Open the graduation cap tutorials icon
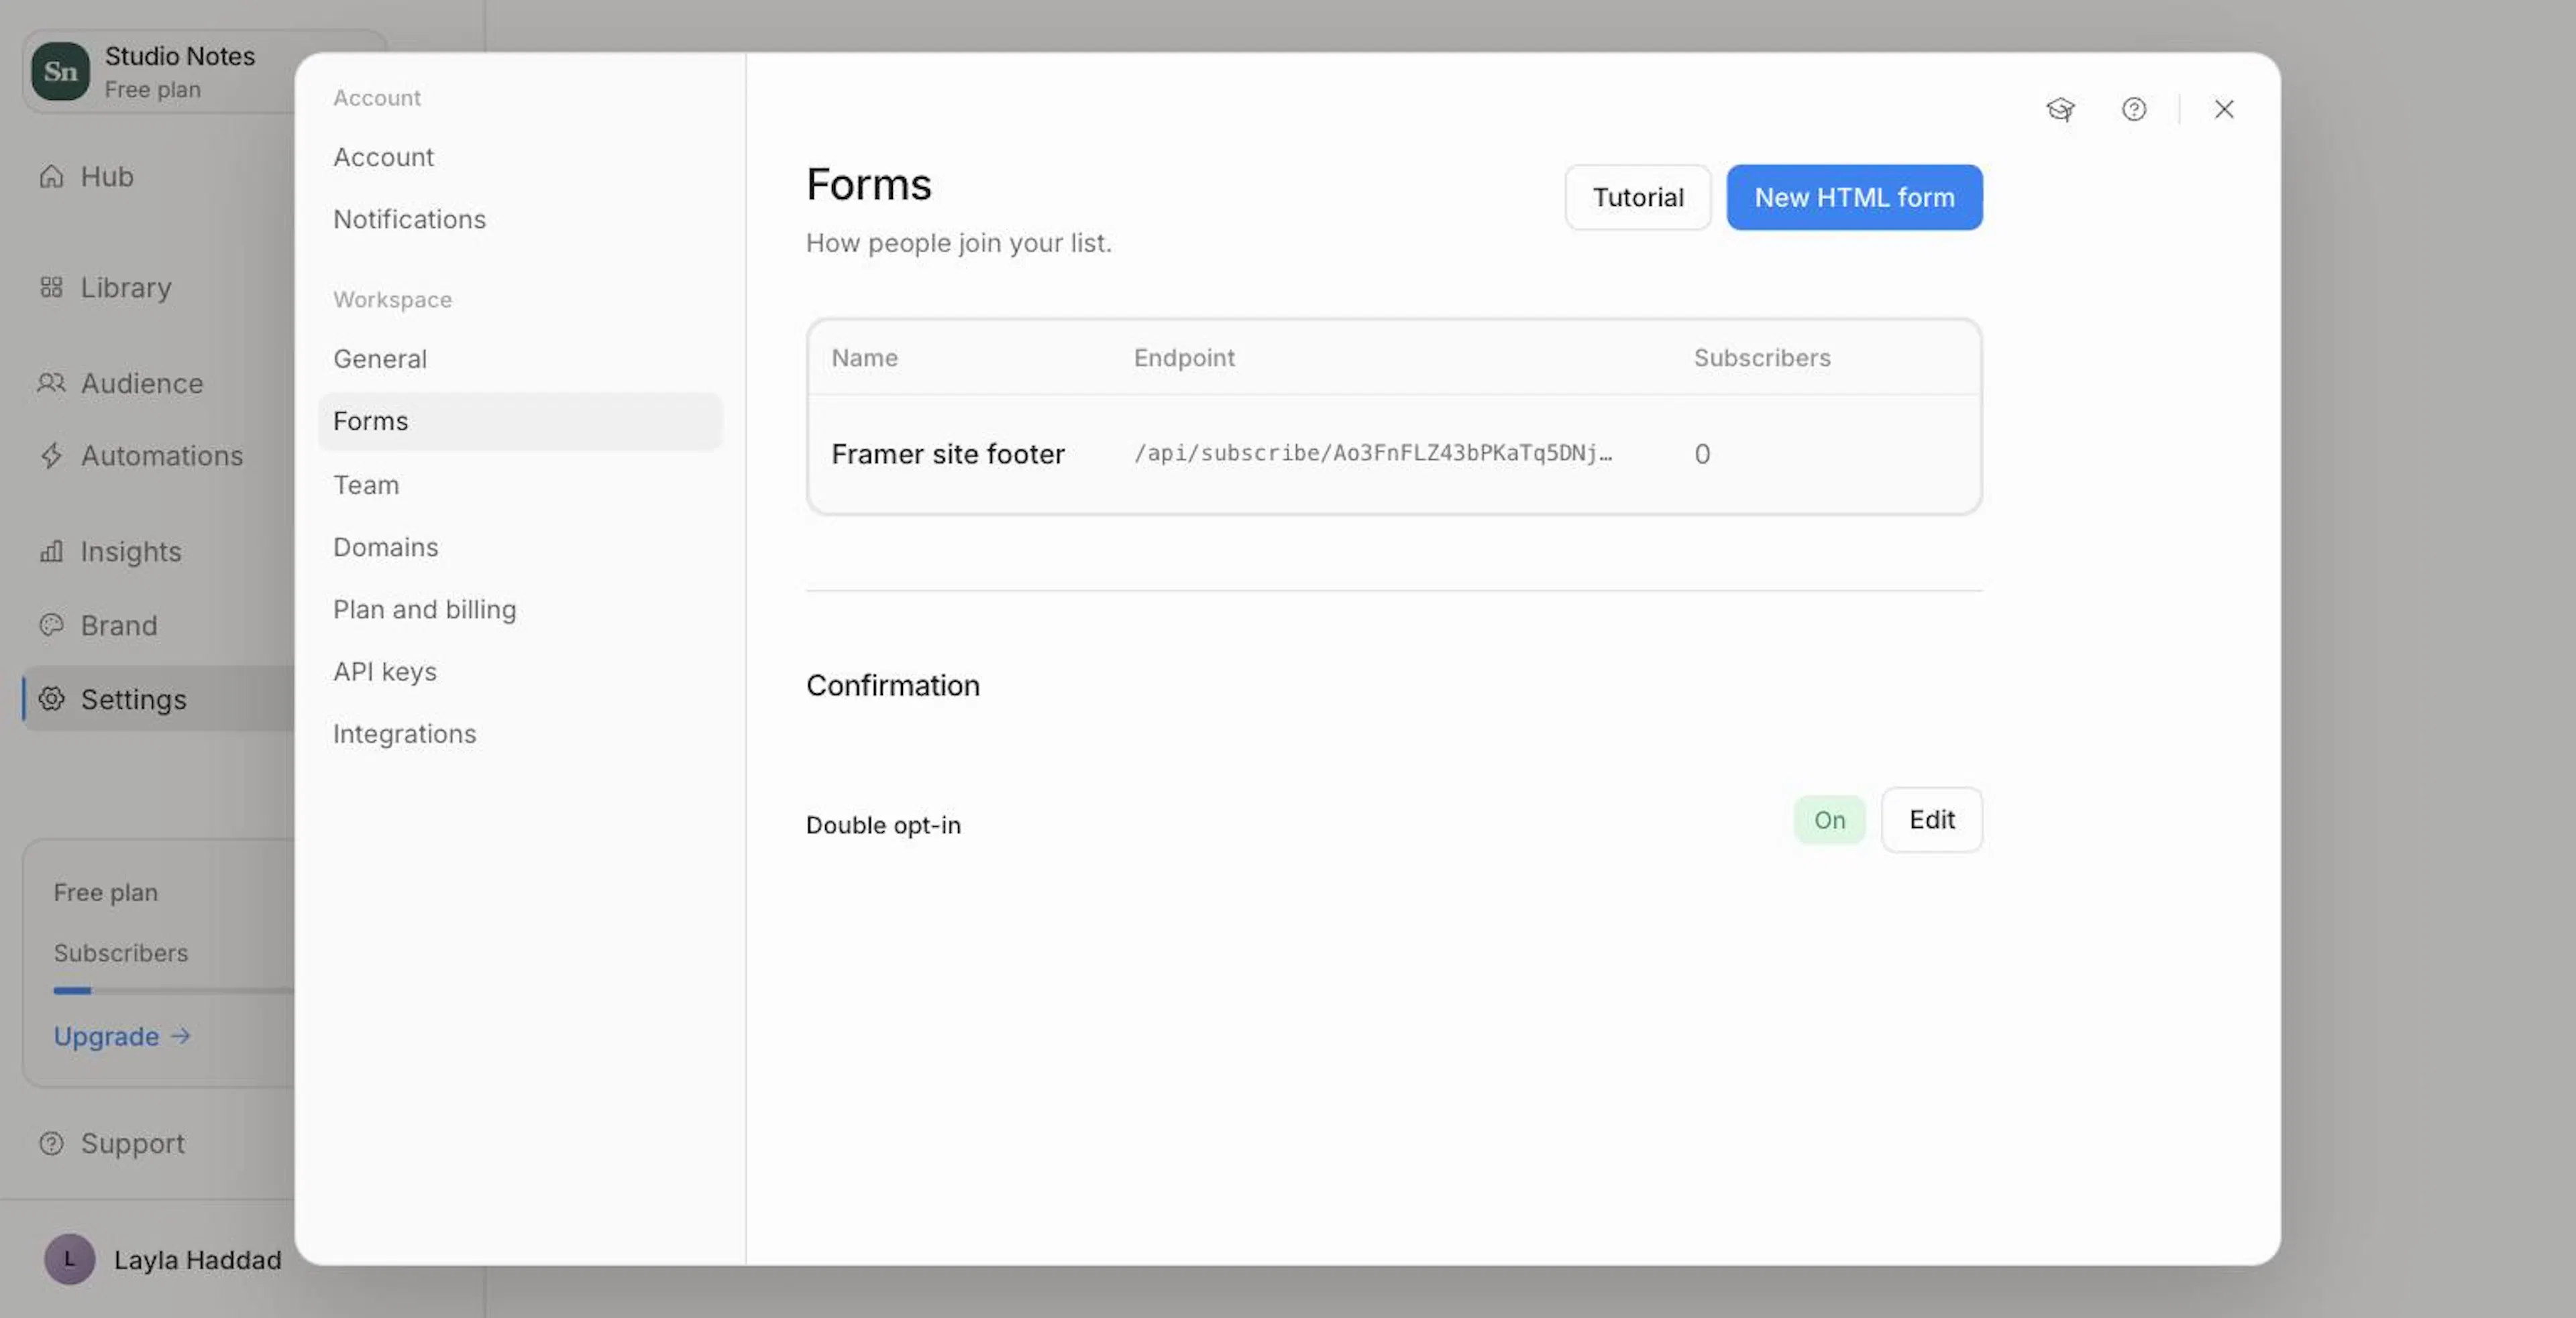The height and width of the screenshot is (1318, 2576). (x=2060, y=109)
